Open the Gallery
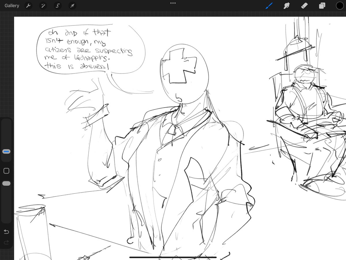 point(12,5)
